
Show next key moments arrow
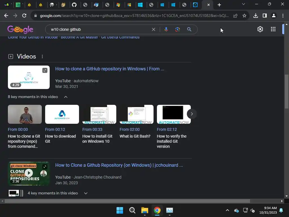pyautogui.click(x=192, y=114)
